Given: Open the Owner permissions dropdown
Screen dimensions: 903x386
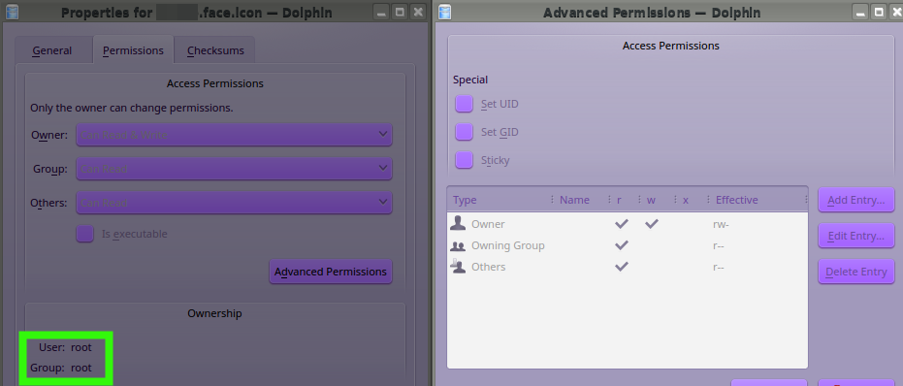Looking at the screenshot, I should pyautogui.click(x=234, y=135).
